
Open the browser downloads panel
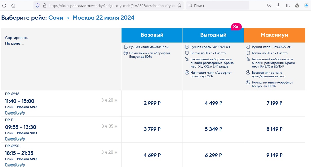coord(278,5)
